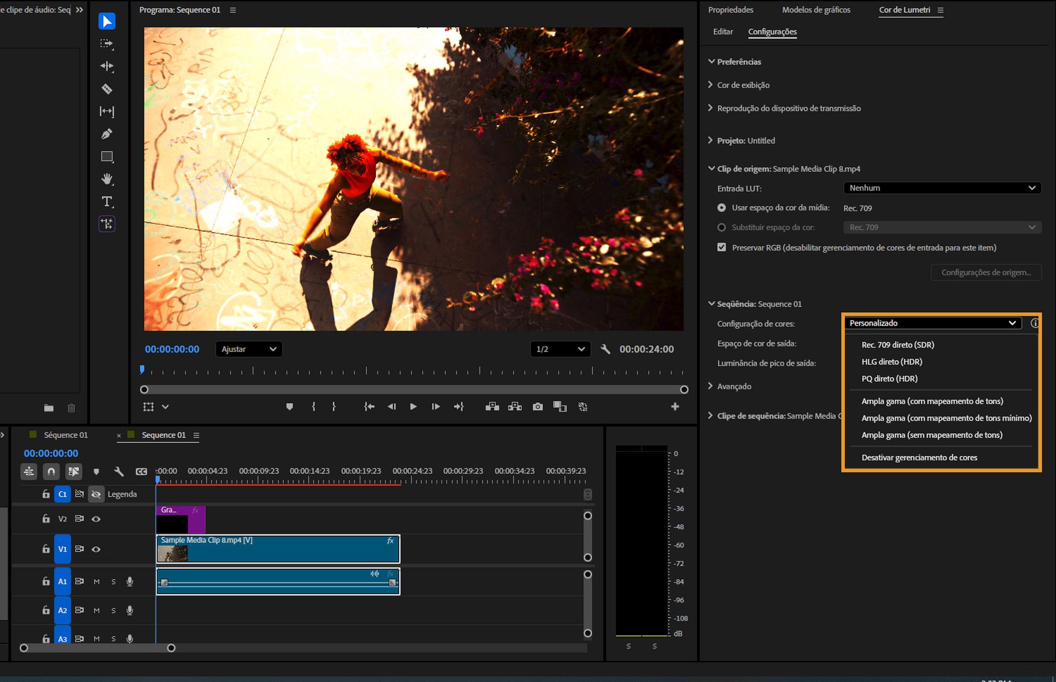Viewport: 1056px width, 682px height.
Task: Select the Hand tool
Action: (x=107, y=179)
